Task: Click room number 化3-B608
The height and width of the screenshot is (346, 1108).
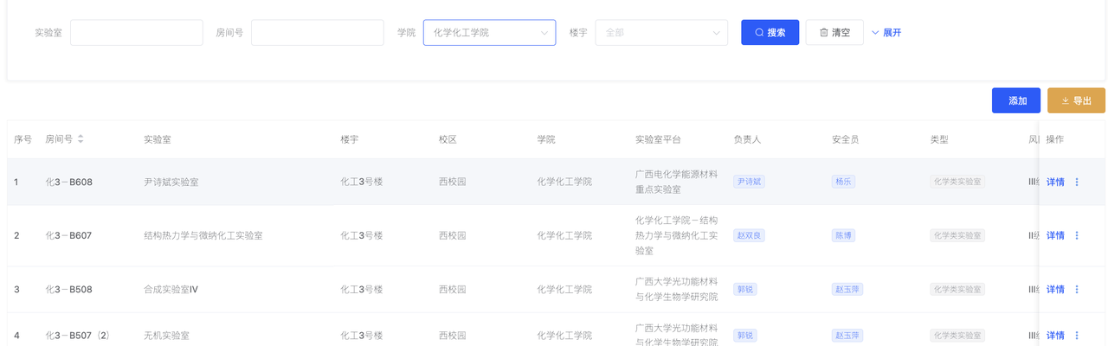Action: 69,182
